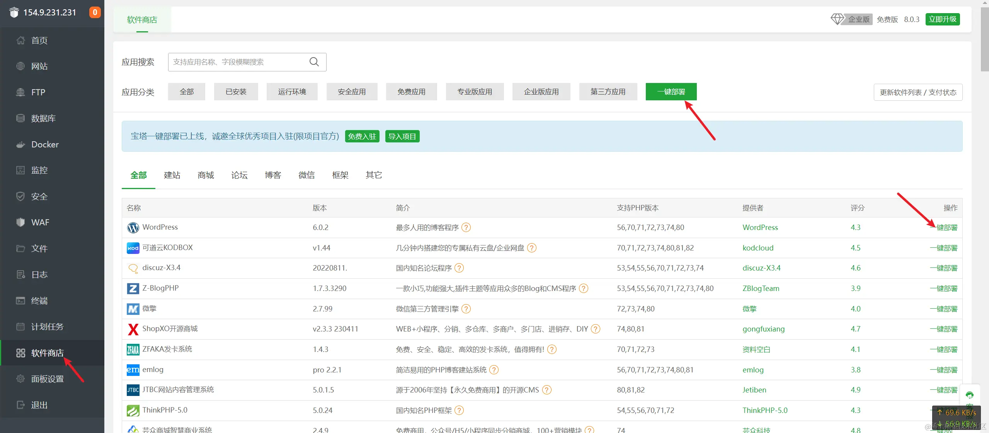Click the ThinkPHP-5.0 description help icon
Image resolution: width=989 pixels, height=433 pixels.
(459, 410)
